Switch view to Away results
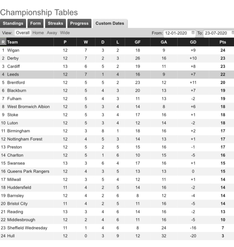The image size is (234, 247). [52, 33]
